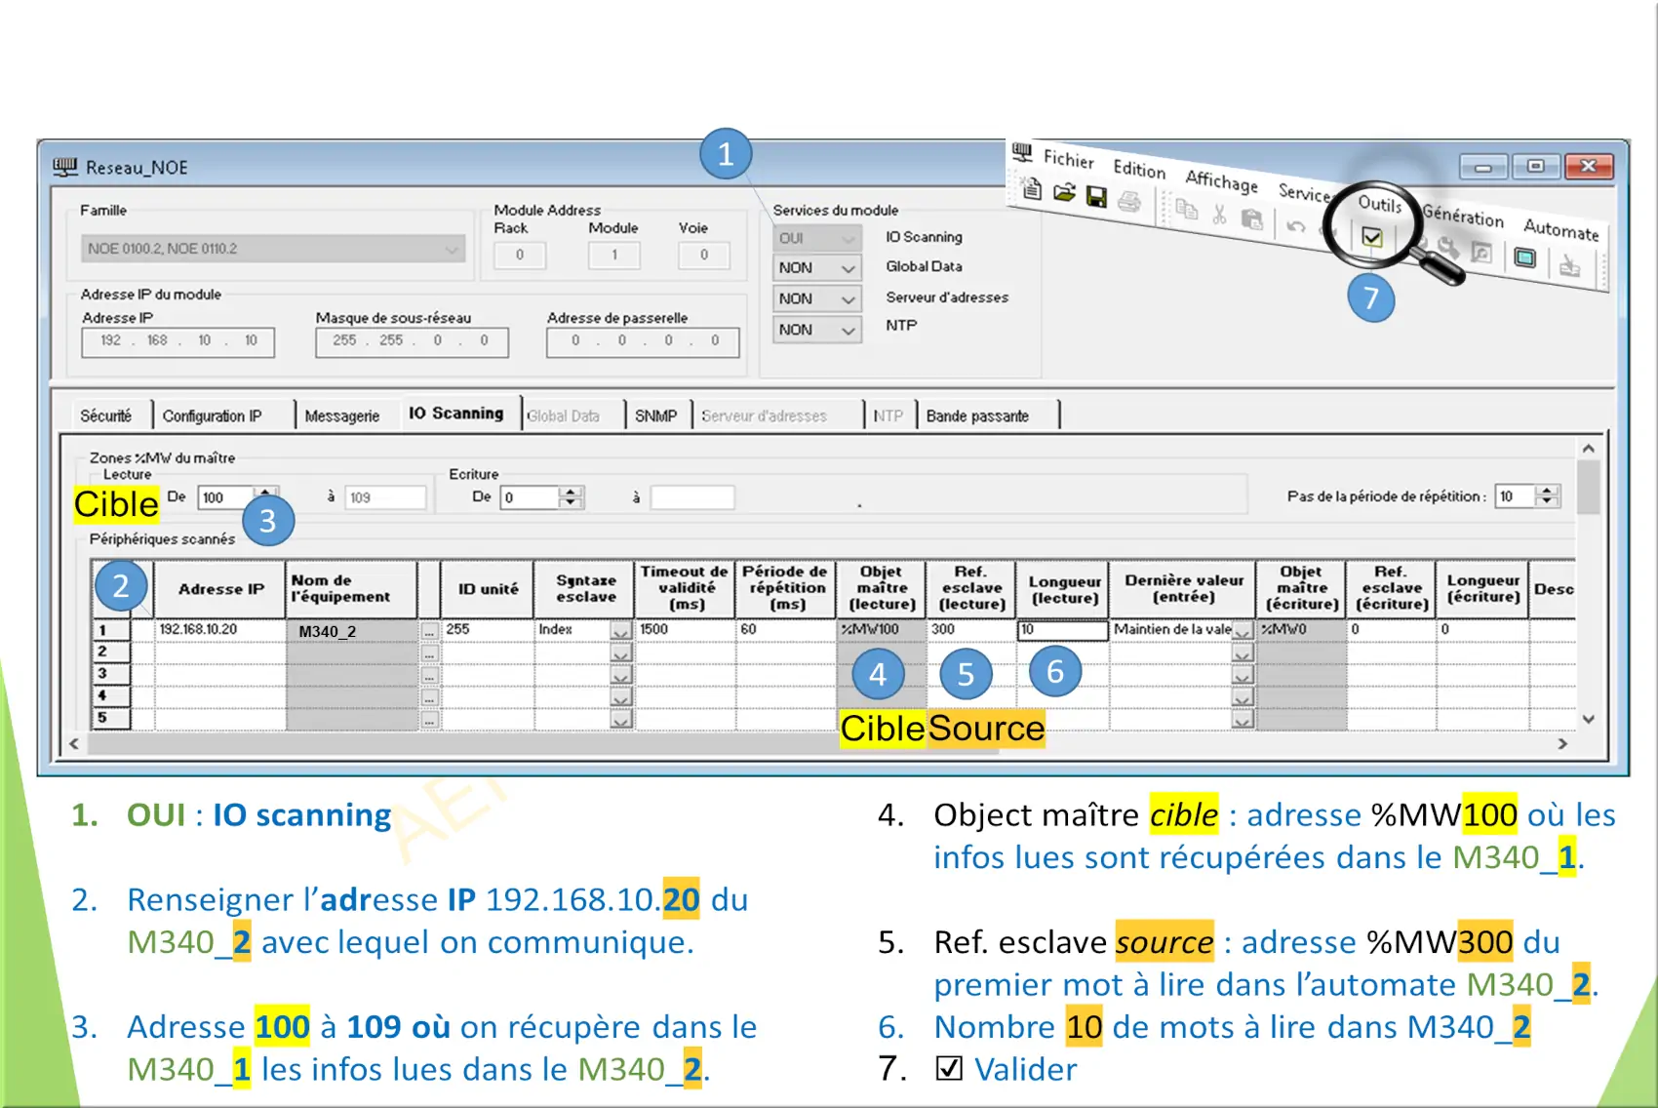Click the %MW100 objet maître cell
The width and height of the screenshot is (1658, 1108).
[881, 630]
